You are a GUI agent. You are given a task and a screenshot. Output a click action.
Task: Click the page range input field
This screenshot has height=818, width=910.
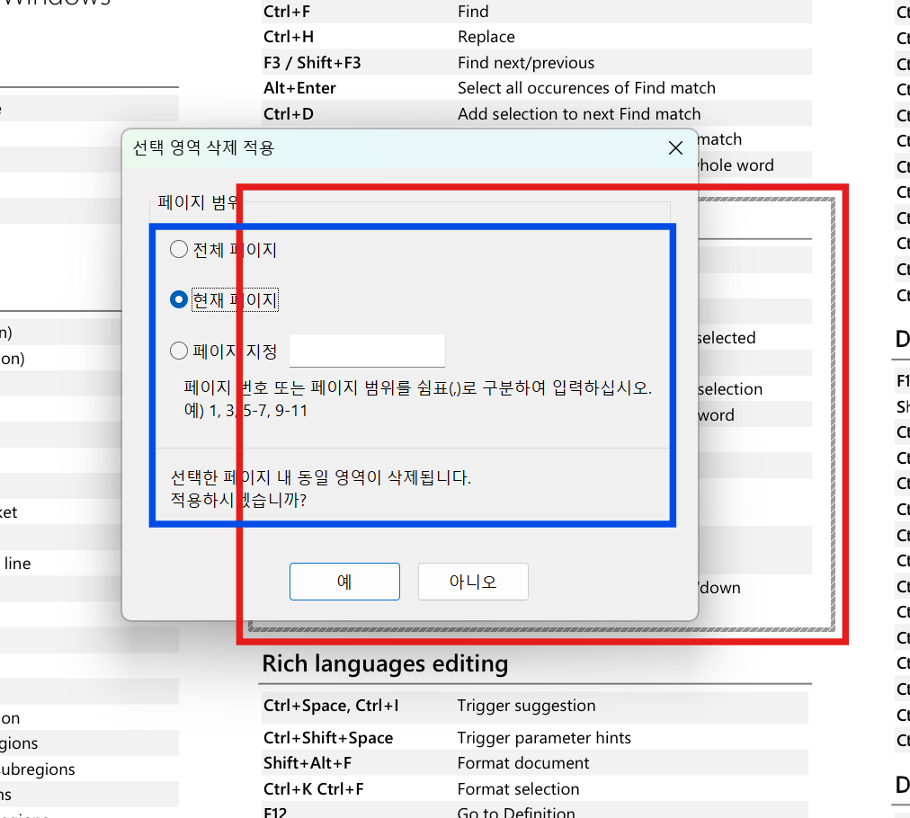[368, 351]
